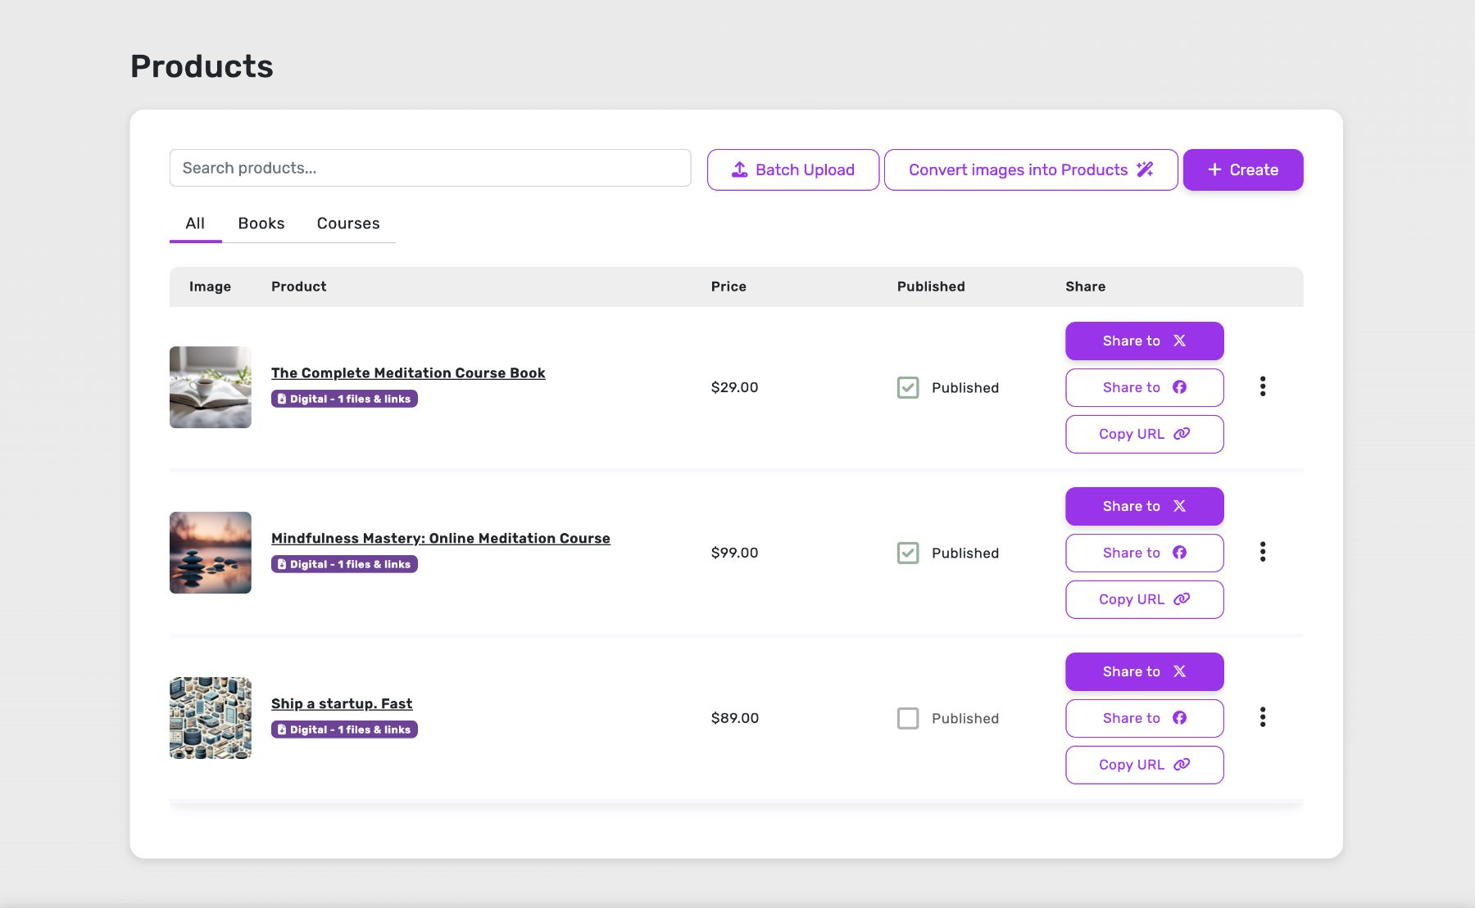
Task: Switch to the Books tab
Action: 261,224
